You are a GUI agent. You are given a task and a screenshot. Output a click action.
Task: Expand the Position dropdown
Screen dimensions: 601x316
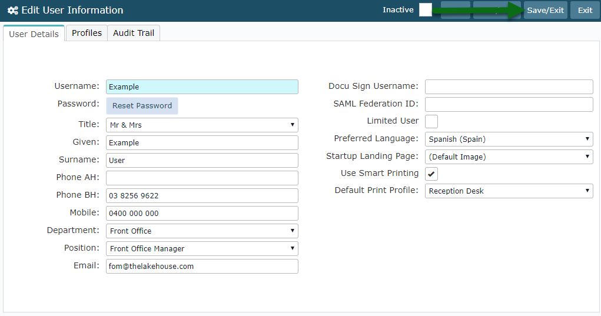coord(202,248)
